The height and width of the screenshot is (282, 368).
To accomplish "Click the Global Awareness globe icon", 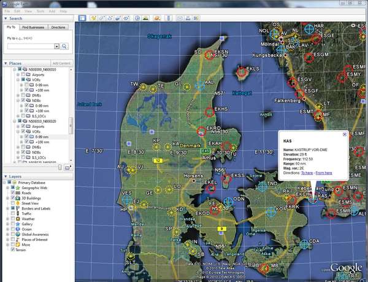I will (18, 234).
